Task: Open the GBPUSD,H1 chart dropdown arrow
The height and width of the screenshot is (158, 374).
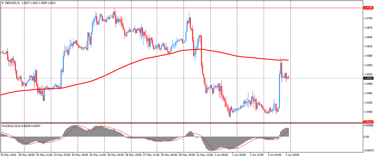Action: (3, 3)
